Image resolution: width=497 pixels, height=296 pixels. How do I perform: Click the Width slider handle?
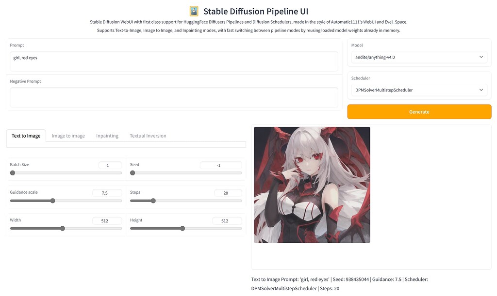tap(63, 228)
